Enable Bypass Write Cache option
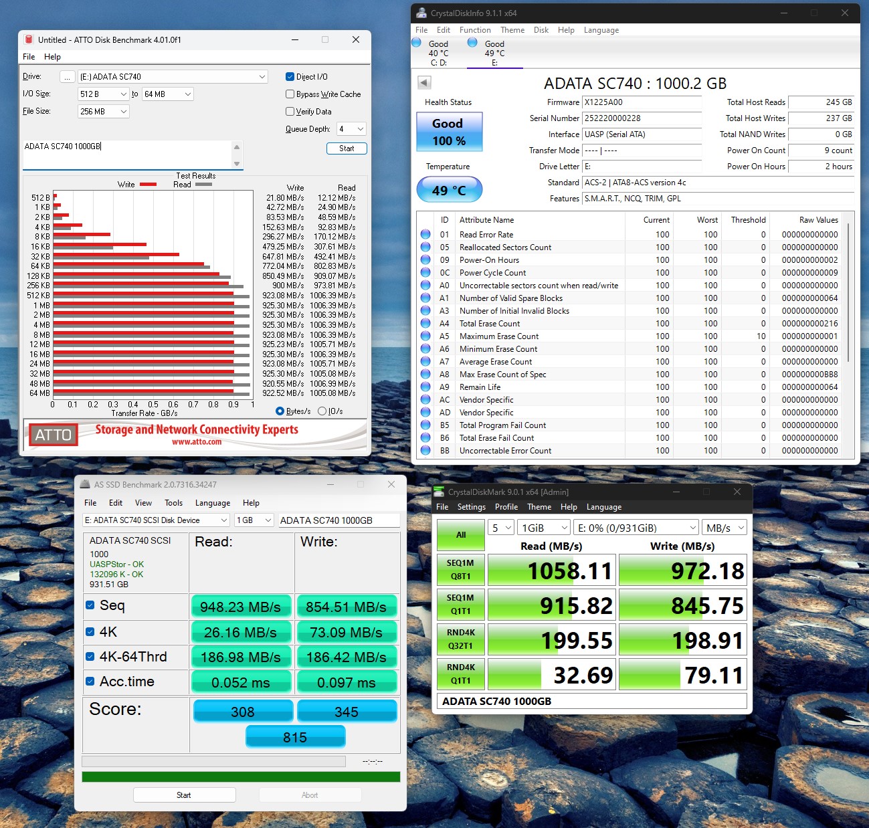869x828 pixels. pos(290,94)
